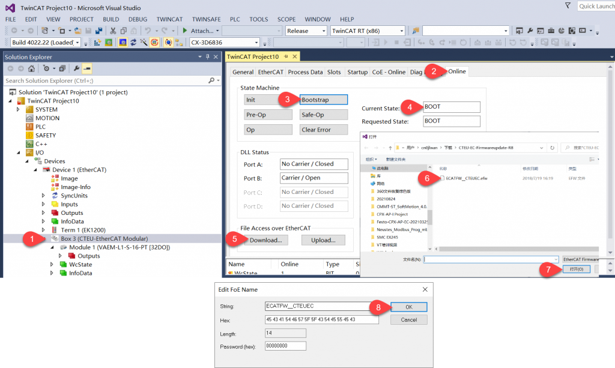Expand the SYSTEM tree node
The image size is (615, 368).
point(18,109)
